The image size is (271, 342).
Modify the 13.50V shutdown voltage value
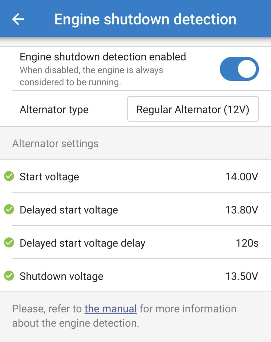(242, 276)
